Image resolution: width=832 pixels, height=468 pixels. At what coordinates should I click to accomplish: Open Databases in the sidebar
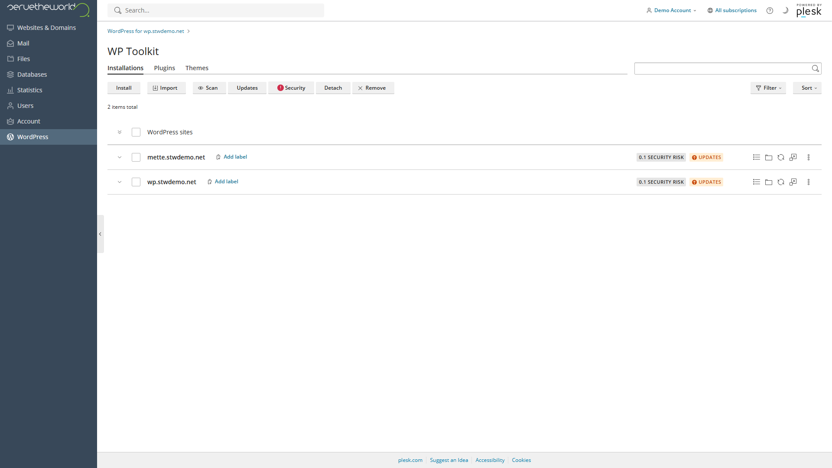click(x=49, y=75)
